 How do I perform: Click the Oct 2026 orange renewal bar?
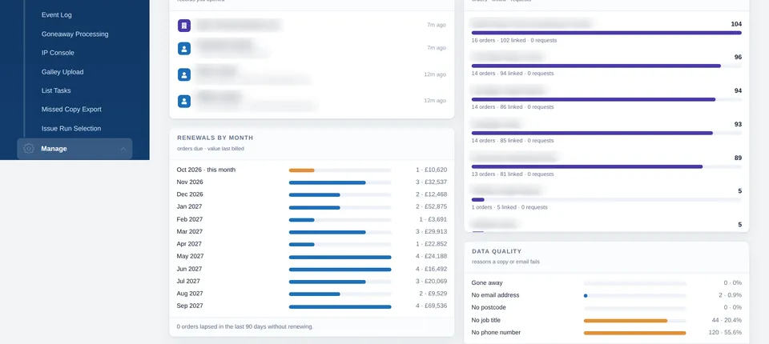pyautogui.click(x=302, y=170)
